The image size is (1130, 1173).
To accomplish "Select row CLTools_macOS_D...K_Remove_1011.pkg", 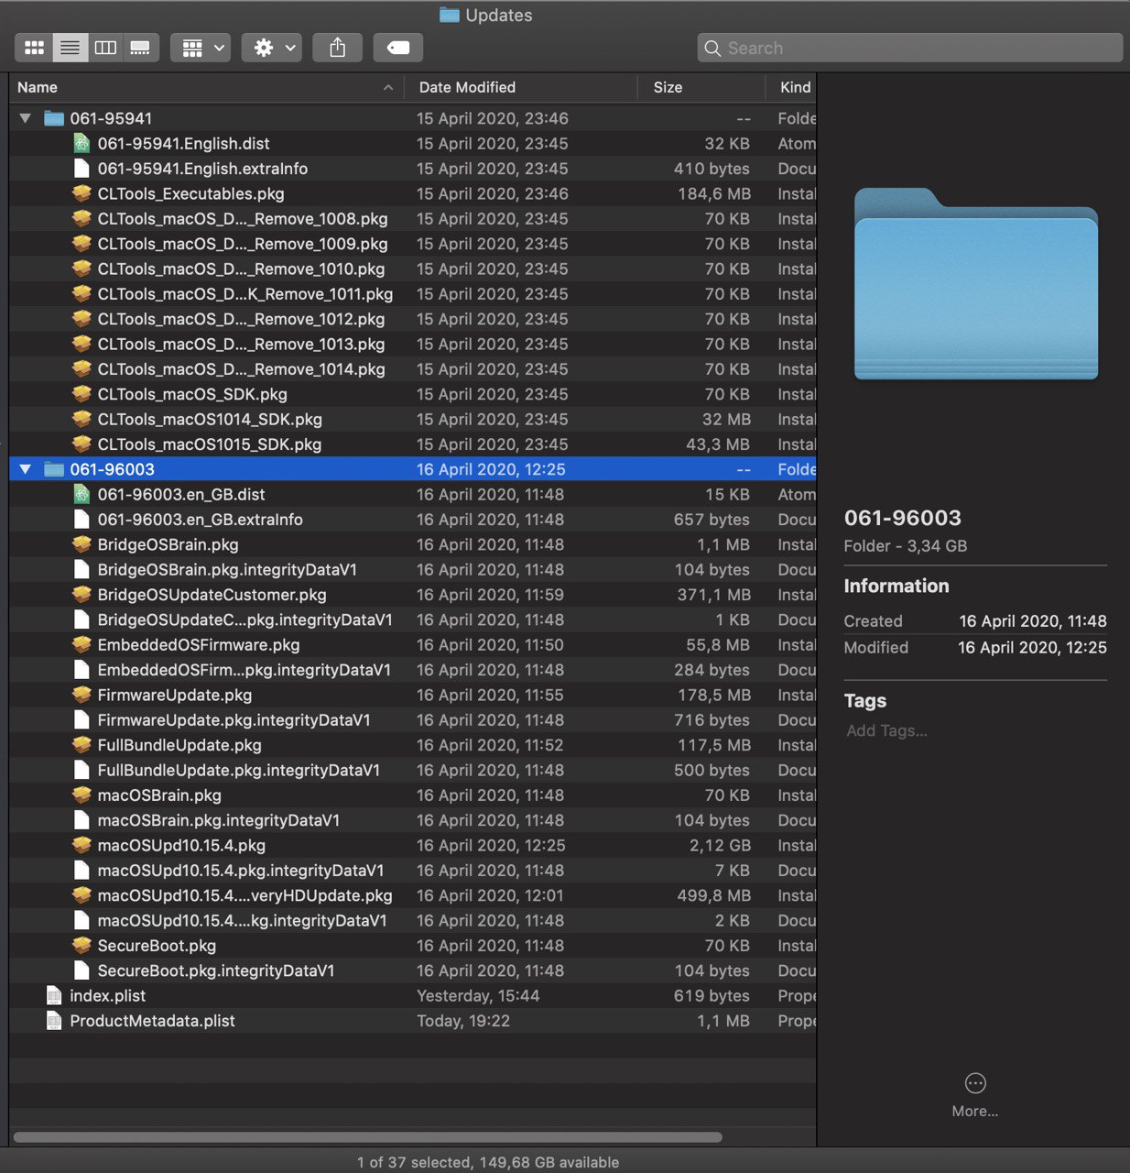I will coord(412,293).
